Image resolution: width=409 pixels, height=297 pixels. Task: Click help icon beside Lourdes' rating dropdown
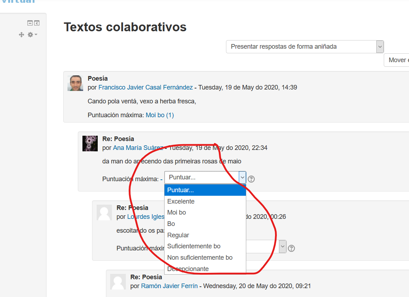(x=291, y=248)
